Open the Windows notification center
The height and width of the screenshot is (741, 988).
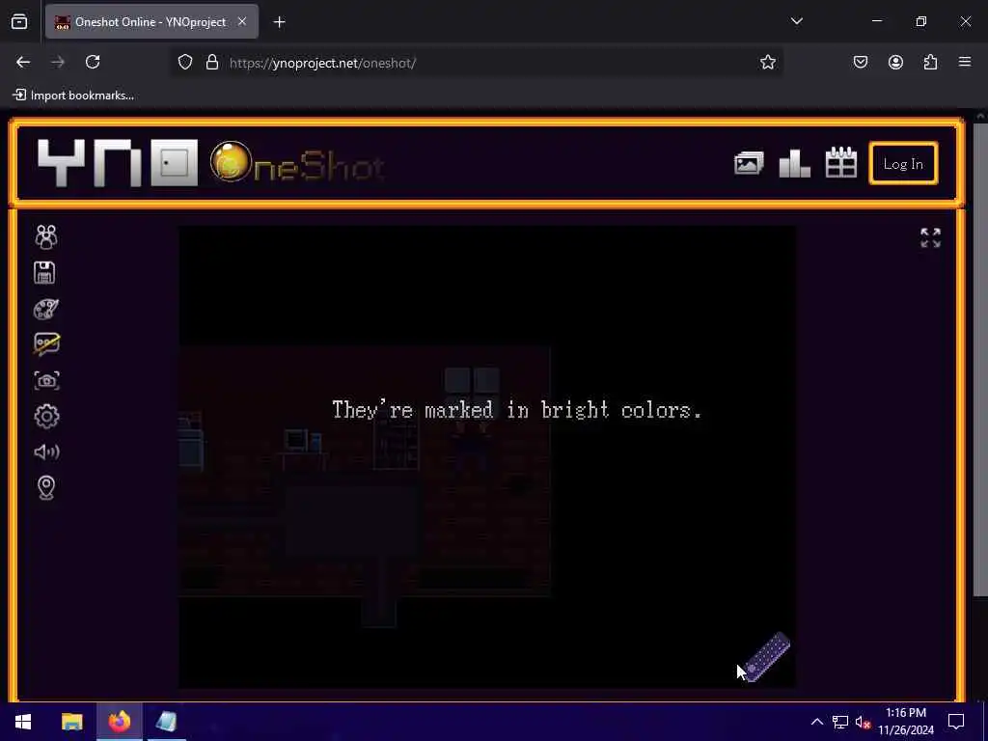pyautogui.click(x=956, y=722)
